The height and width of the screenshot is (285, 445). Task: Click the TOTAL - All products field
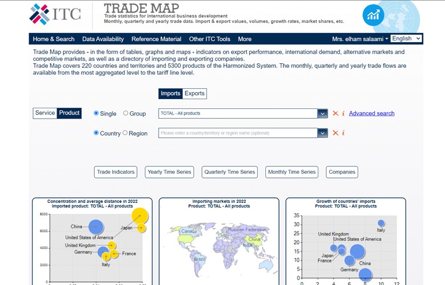[x=238, y=113]
